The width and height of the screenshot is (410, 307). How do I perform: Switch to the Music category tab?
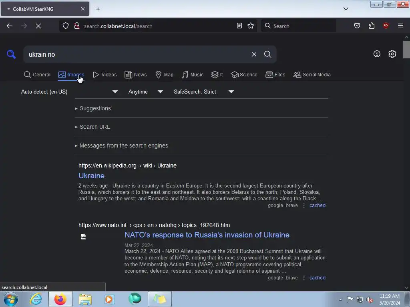coord(193,75)
